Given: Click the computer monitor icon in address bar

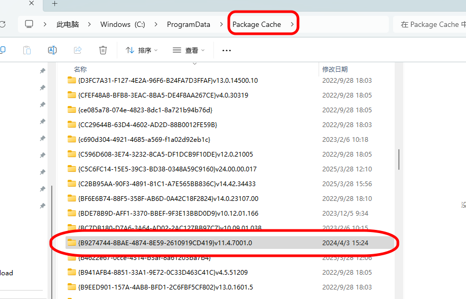Looking at the screenshot, I should [29, 24].
